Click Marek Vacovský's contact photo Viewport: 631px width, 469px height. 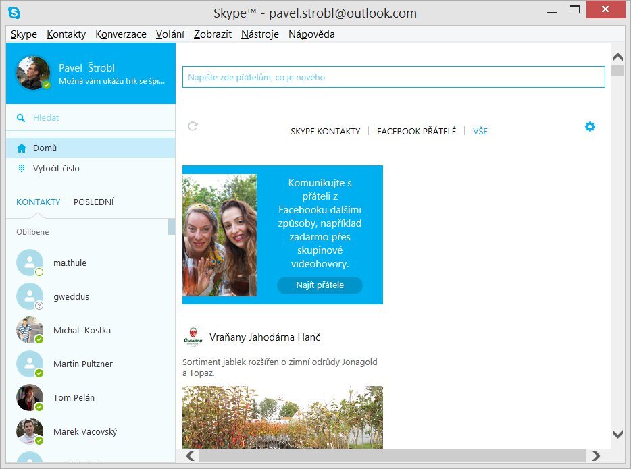point(30,431)
